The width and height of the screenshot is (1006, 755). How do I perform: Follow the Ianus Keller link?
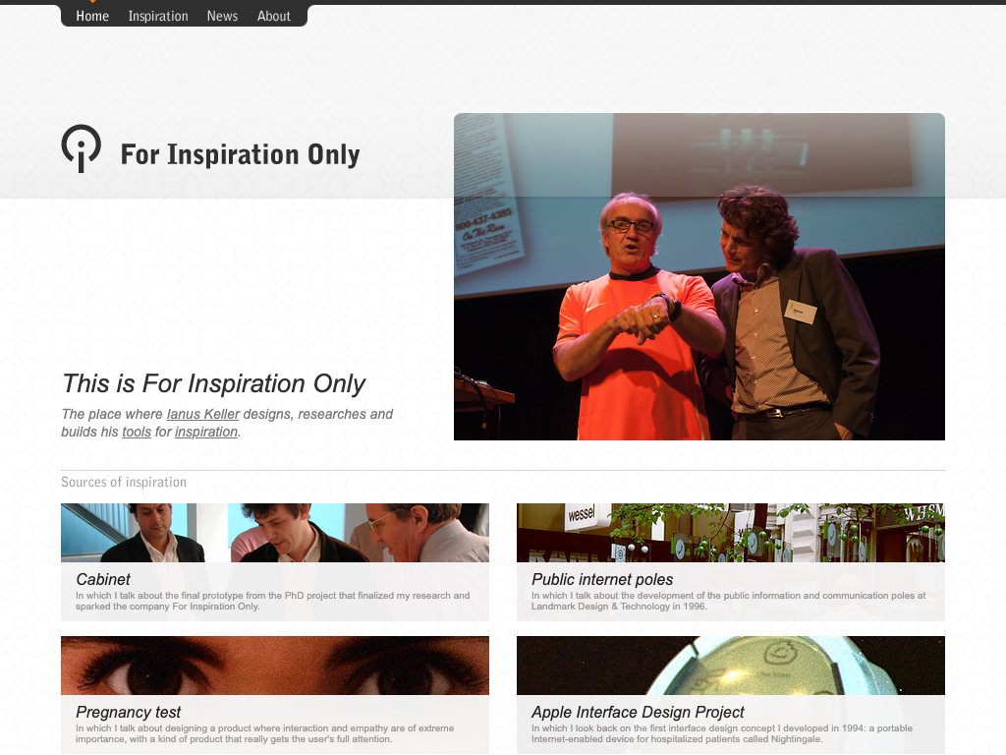click(203, 414)
